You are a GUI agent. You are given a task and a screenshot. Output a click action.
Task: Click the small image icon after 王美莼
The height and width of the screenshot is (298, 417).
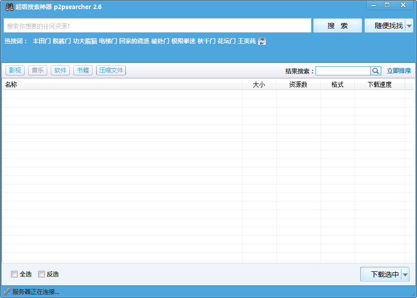(x=261, y=41)
